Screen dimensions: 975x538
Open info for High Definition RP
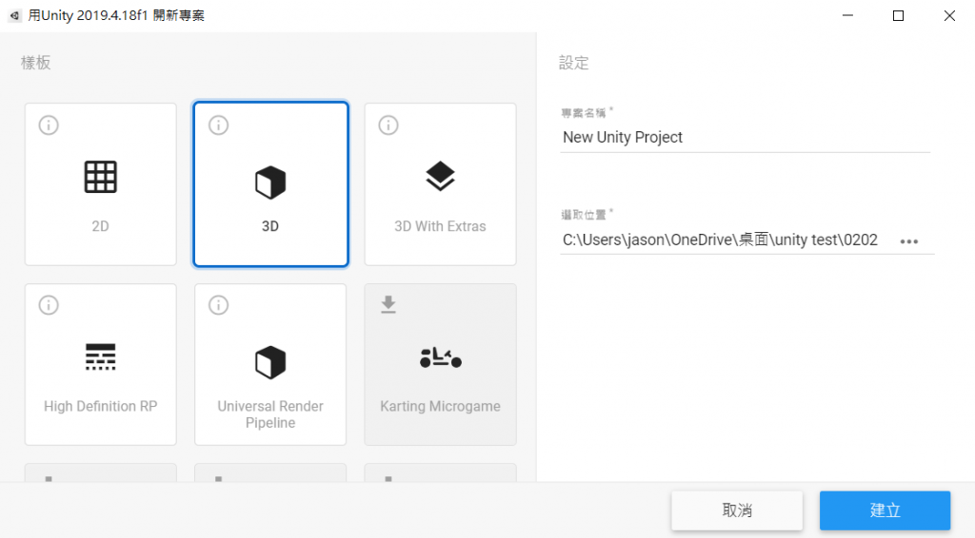49,305
